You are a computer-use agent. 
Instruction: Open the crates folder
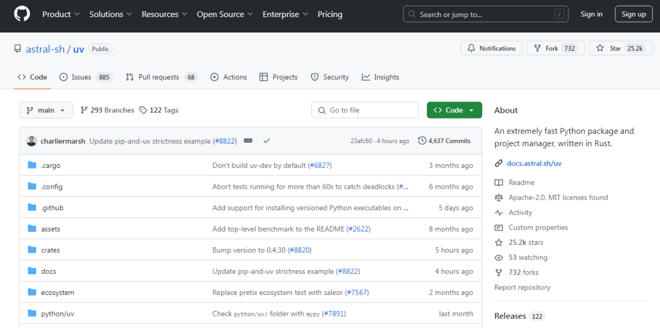51,250
